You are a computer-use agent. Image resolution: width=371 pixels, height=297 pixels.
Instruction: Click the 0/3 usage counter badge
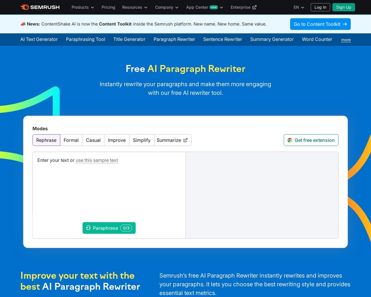[x=126, y=228]
